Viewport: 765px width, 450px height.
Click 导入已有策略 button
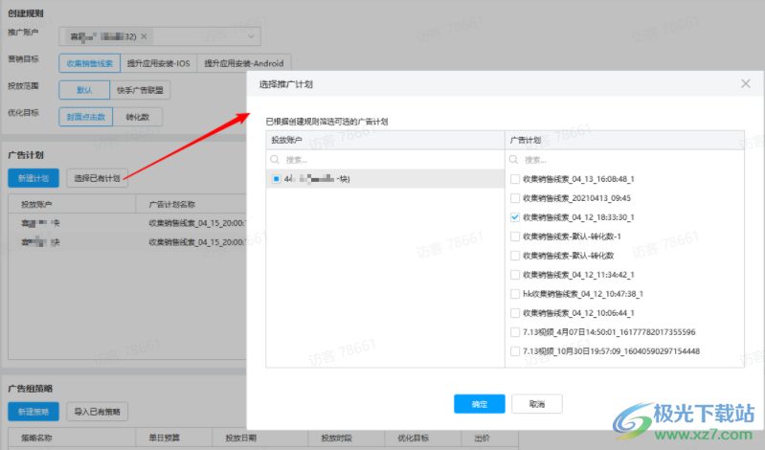(97, 412)
